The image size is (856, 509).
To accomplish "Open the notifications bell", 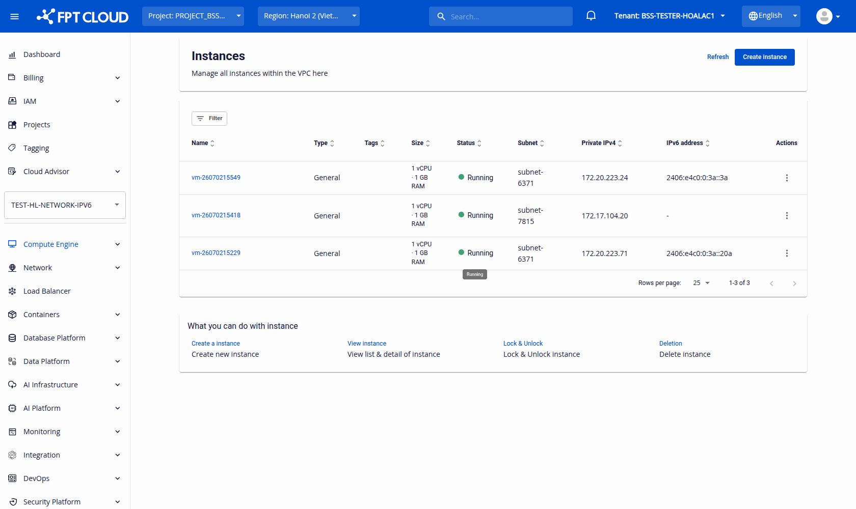I will 591,16.
